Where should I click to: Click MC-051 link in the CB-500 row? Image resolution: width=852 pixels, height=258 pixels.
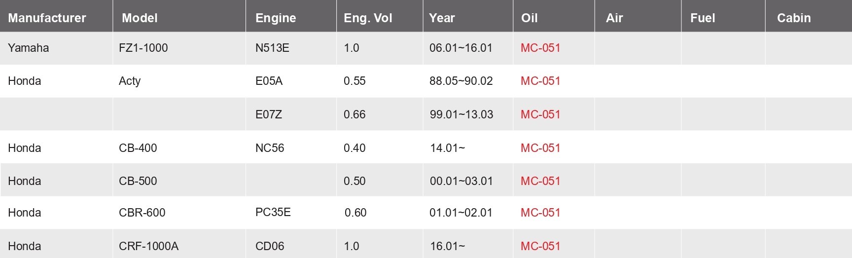tap(540, 181)
